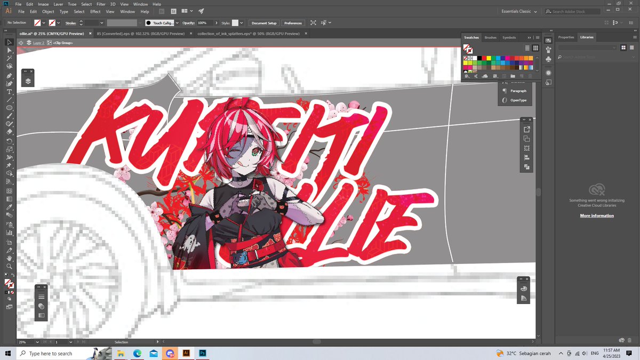This screenshot has width=640, height=360.
Task: Select the Selection tool arrow
Action: pos(9,42)
